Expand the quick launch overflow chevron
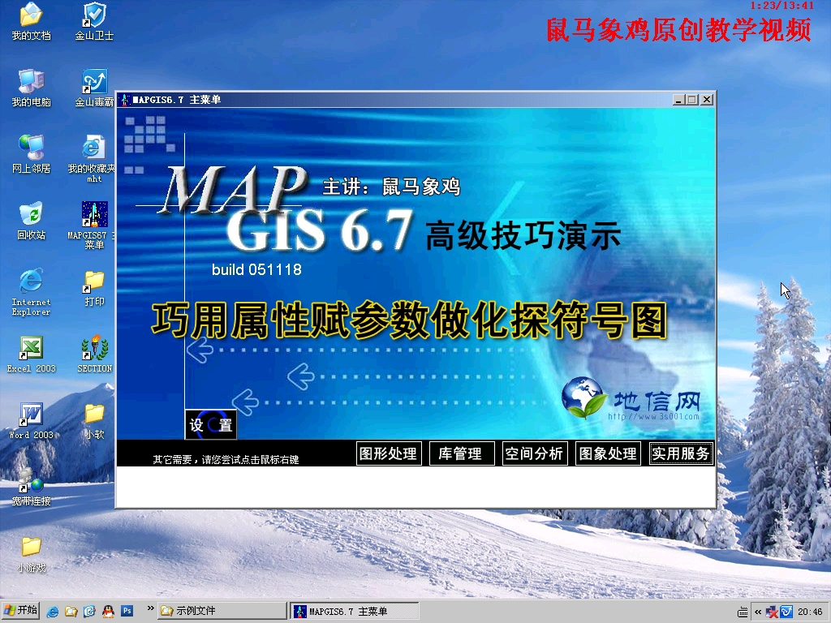 150,608
